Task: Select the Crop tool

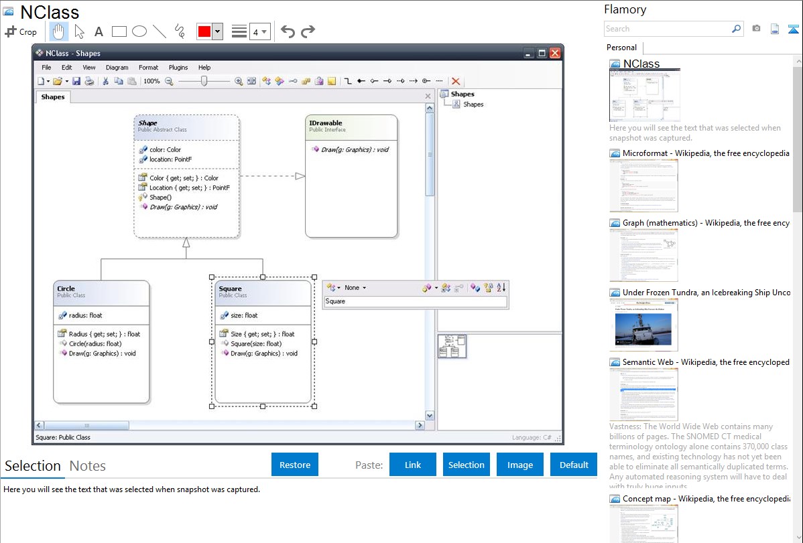Action: tap(21, 31)
